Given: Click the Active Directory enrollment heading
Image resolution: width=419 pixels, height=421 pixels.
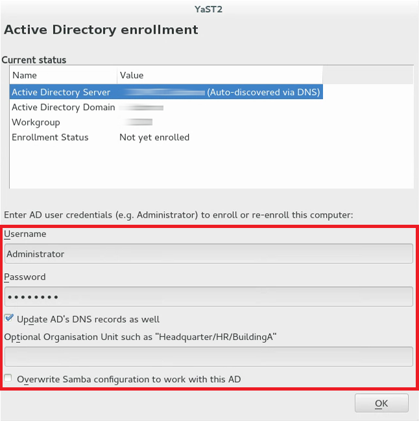Looking at the screenshot, I should 101,30.
